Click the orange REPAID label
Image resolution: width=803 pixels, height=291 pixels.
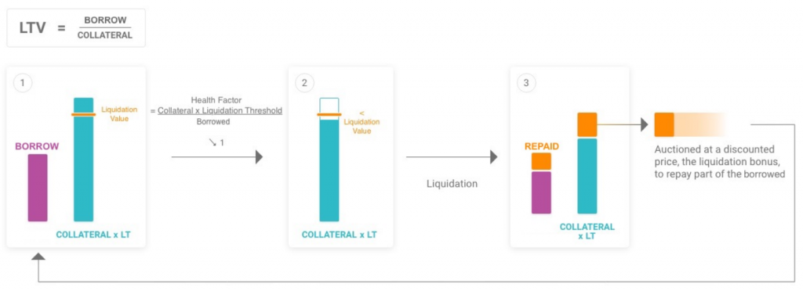coord(542,146)
